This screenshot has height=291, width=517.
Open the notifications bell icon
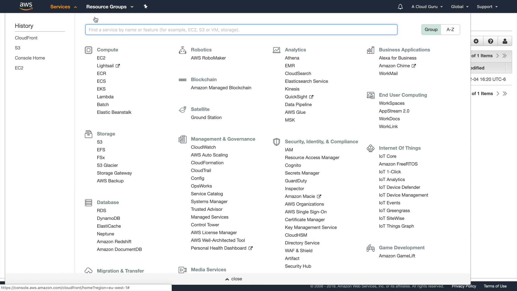[400, 7]
